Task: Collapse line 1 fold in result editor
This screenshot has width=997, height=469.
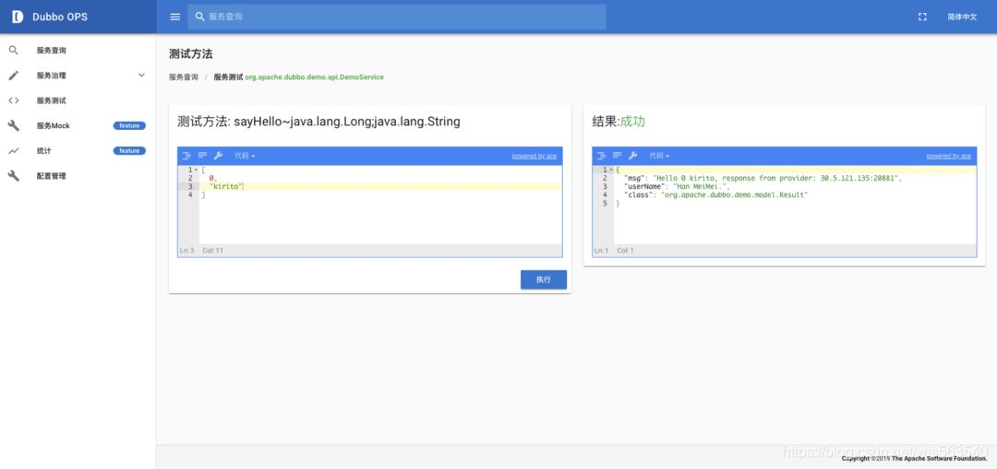Action: click(x=610, y=170)
